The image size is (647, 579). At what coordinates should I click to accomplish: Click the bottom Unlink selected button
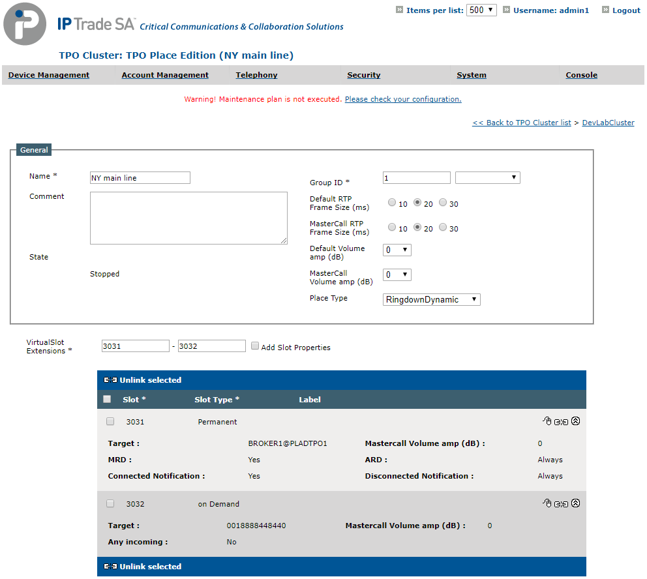143,566
